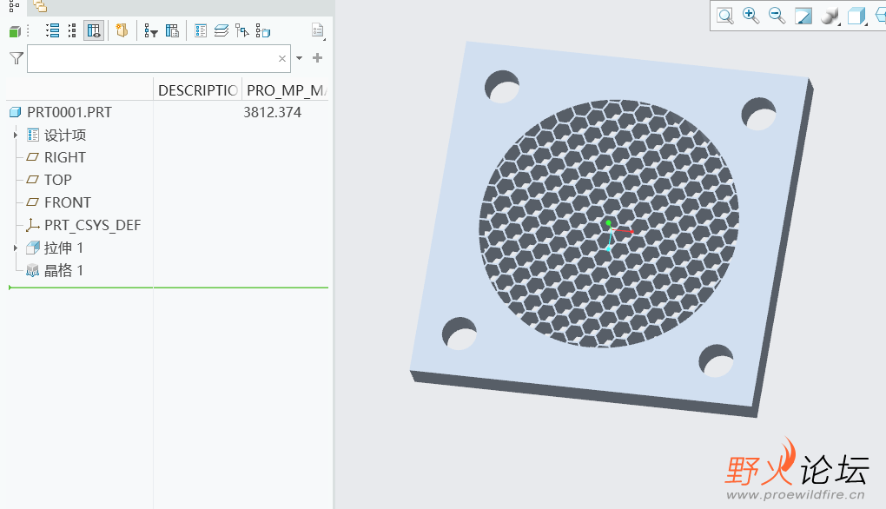The width and height of the screenshot is (886, 509).
Task: Click the tree selection pointer icon
Action: pos(242,30)
